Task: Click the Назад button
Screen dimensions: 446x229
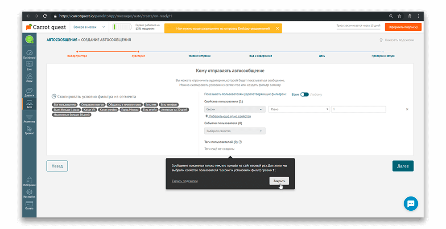Action: [x=57, y=166]
